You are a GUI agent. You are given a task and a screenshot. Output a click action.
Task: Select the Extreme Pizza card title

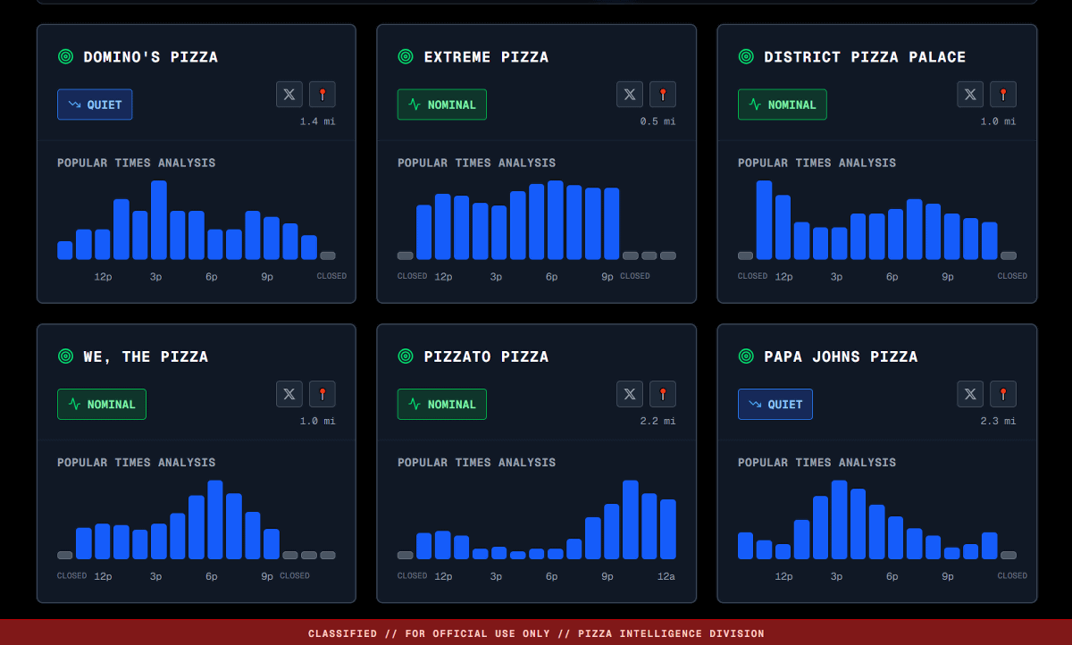click(x=487, y=57)
